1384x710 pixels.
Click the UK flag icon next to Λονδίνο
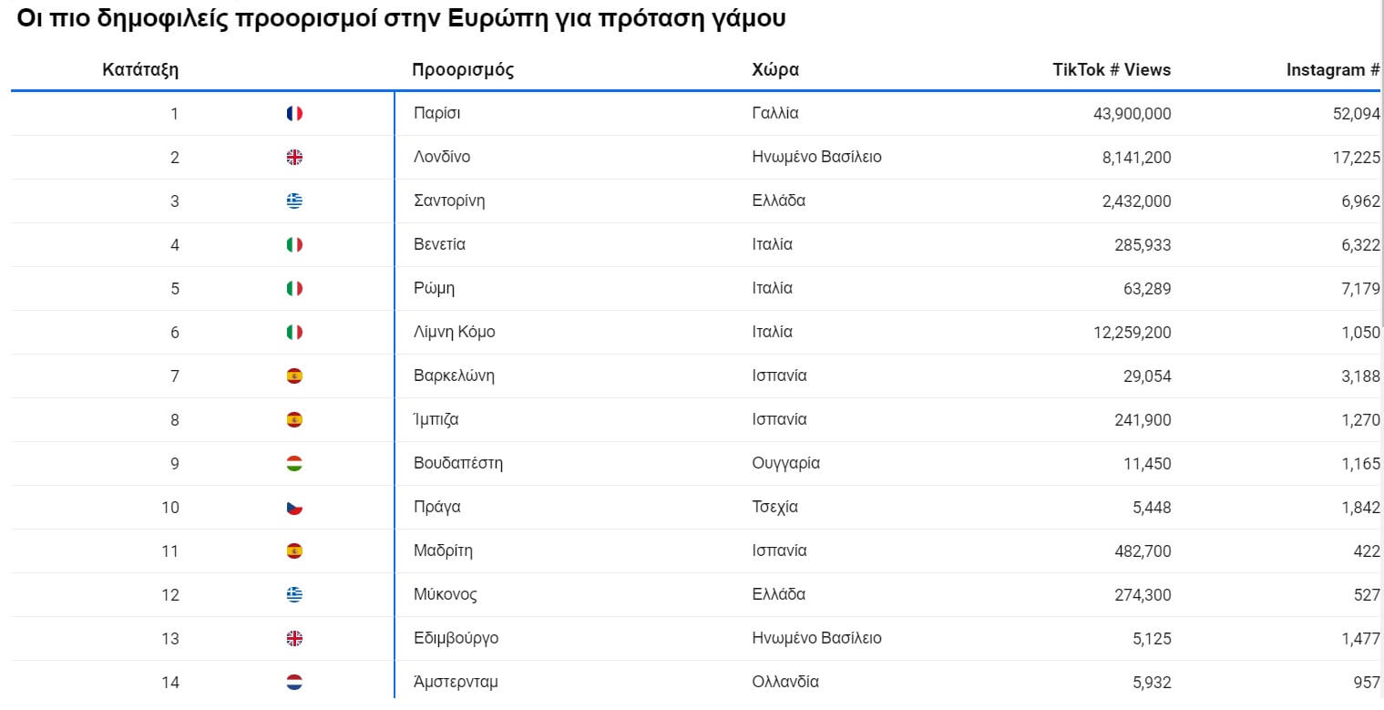point(294,158)
